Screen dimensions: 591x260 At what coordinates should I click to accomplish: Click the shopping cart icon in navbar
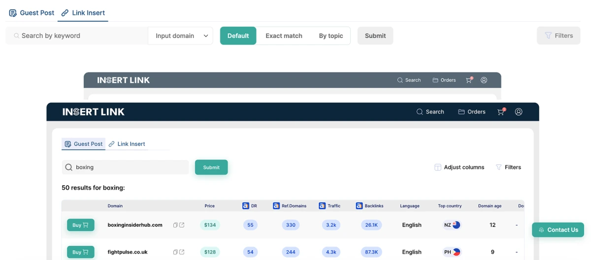coord(501,112)
